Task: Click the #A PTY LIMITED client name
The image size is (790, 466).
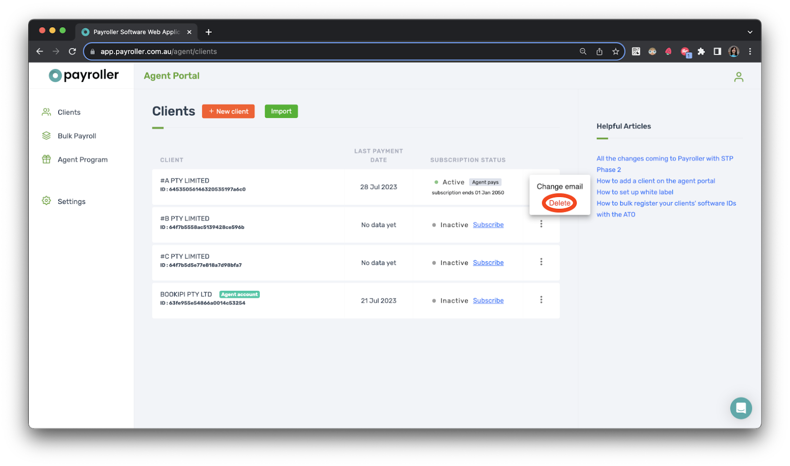Action: click(185, 181)
